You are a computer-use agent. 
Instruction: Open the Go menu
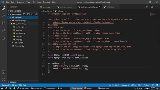coord(34,2)
